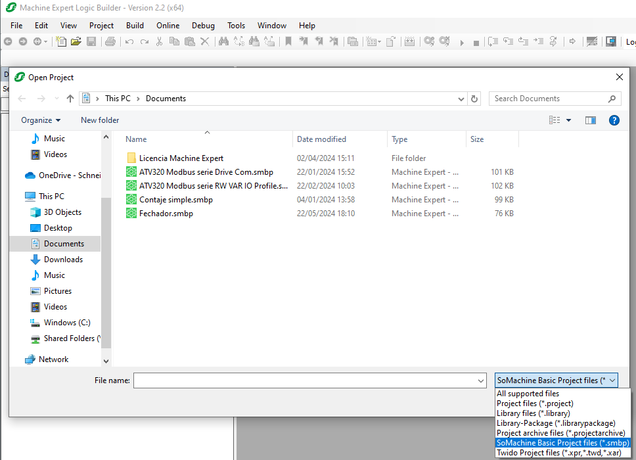
Task: Select ATV320 Modbus serie Drive Com.smbp file
Action: pos(206,172)
